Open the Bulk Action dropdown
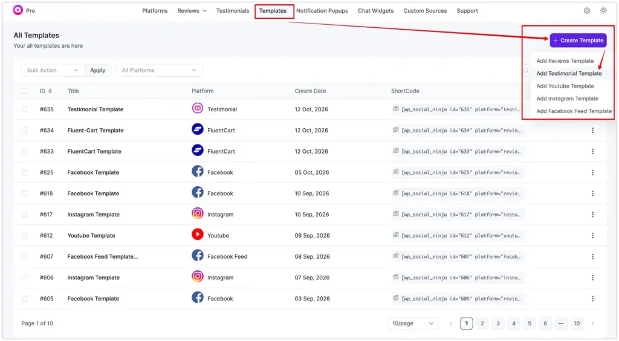 click(53, 70)
